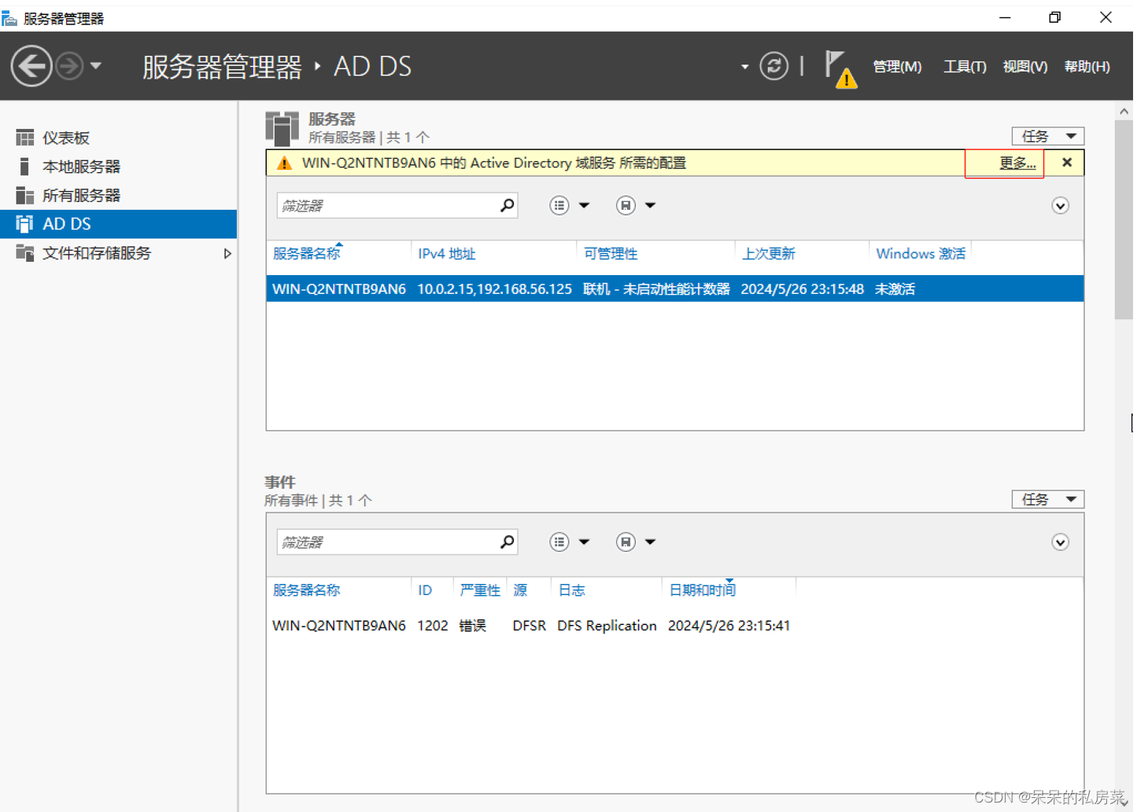
Task: Click the Server Manager title bar icon
Action: (9, 18)
